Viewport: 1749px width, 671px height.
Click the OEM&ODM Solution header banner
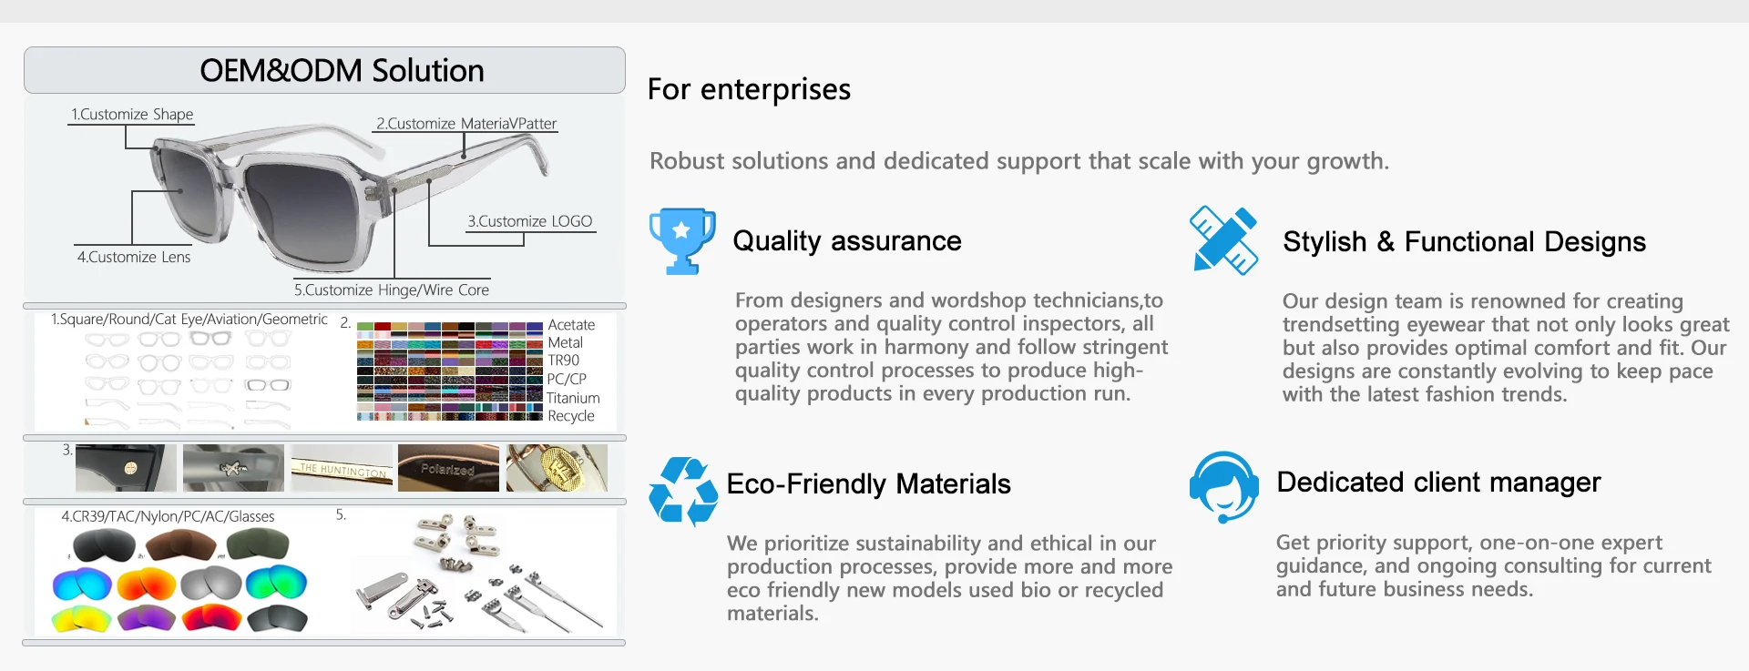pyautogui.click(x=324, y=70)
